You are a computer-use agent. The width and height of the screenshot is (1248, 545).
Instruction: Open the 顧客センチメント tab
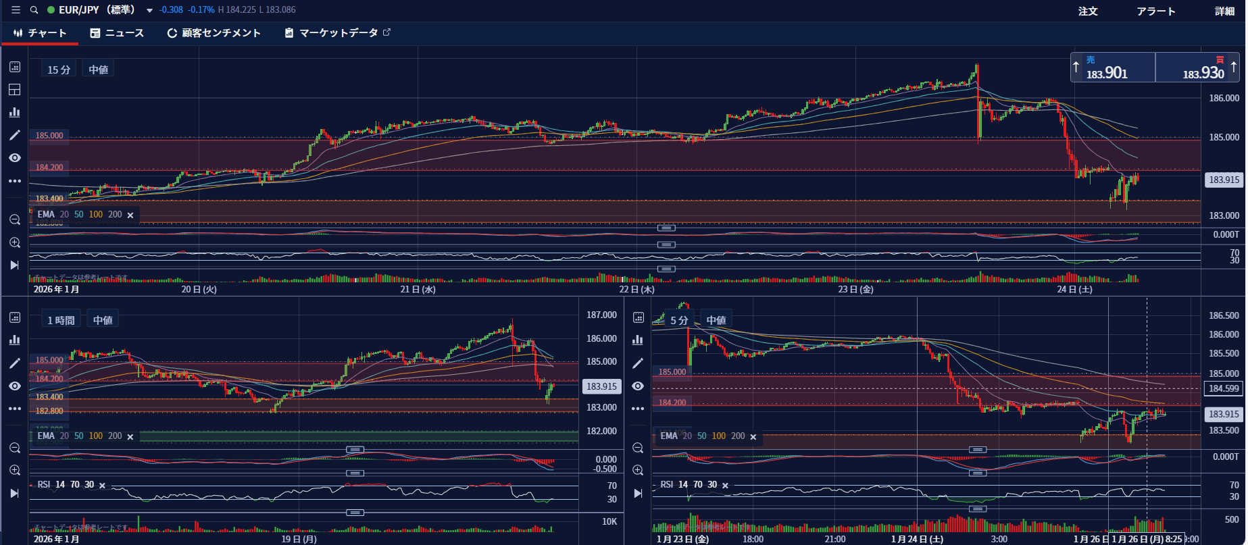(214, 33)
